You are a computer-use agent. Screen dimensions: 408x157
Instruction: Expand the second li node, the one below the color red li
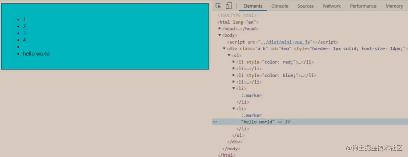point(234,68)
